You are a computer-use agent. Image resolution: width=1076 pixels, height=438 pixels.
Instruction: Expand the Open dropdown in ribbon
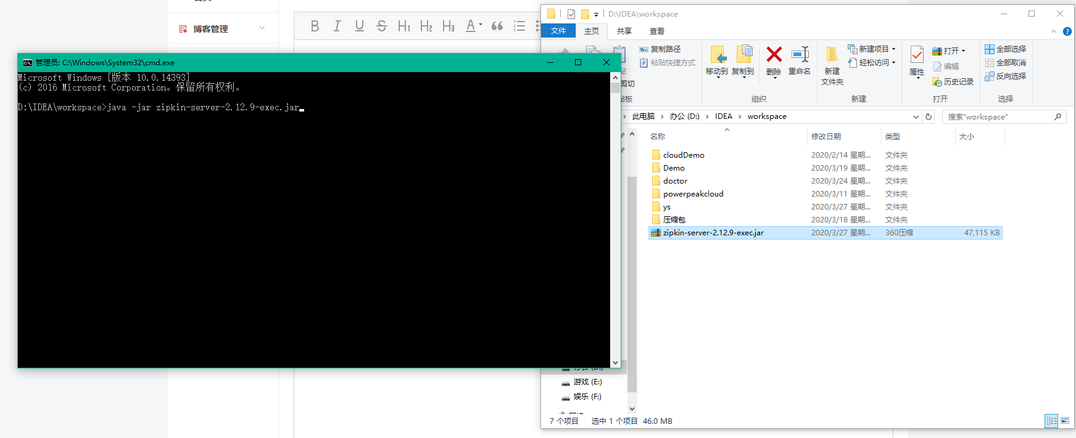click(963, 51)
